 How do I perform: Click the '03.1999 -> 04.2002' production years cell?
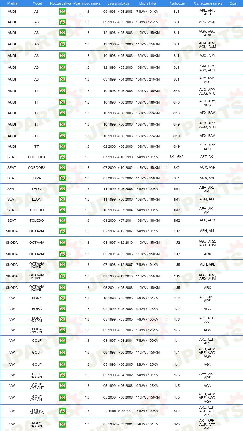point(118,79)
